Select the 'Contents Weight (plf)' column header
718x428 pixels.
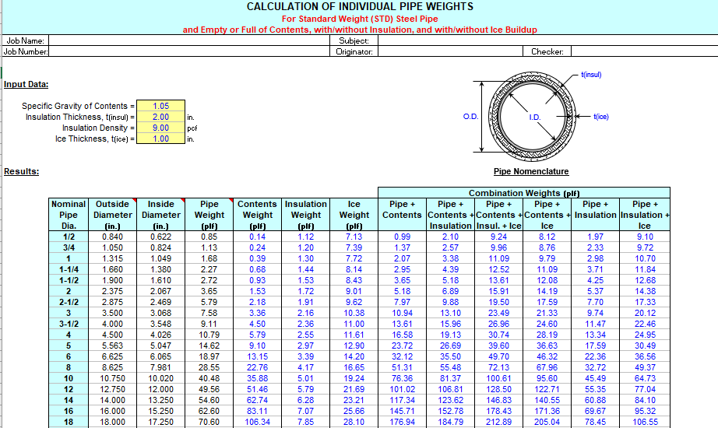coord(257,215)
